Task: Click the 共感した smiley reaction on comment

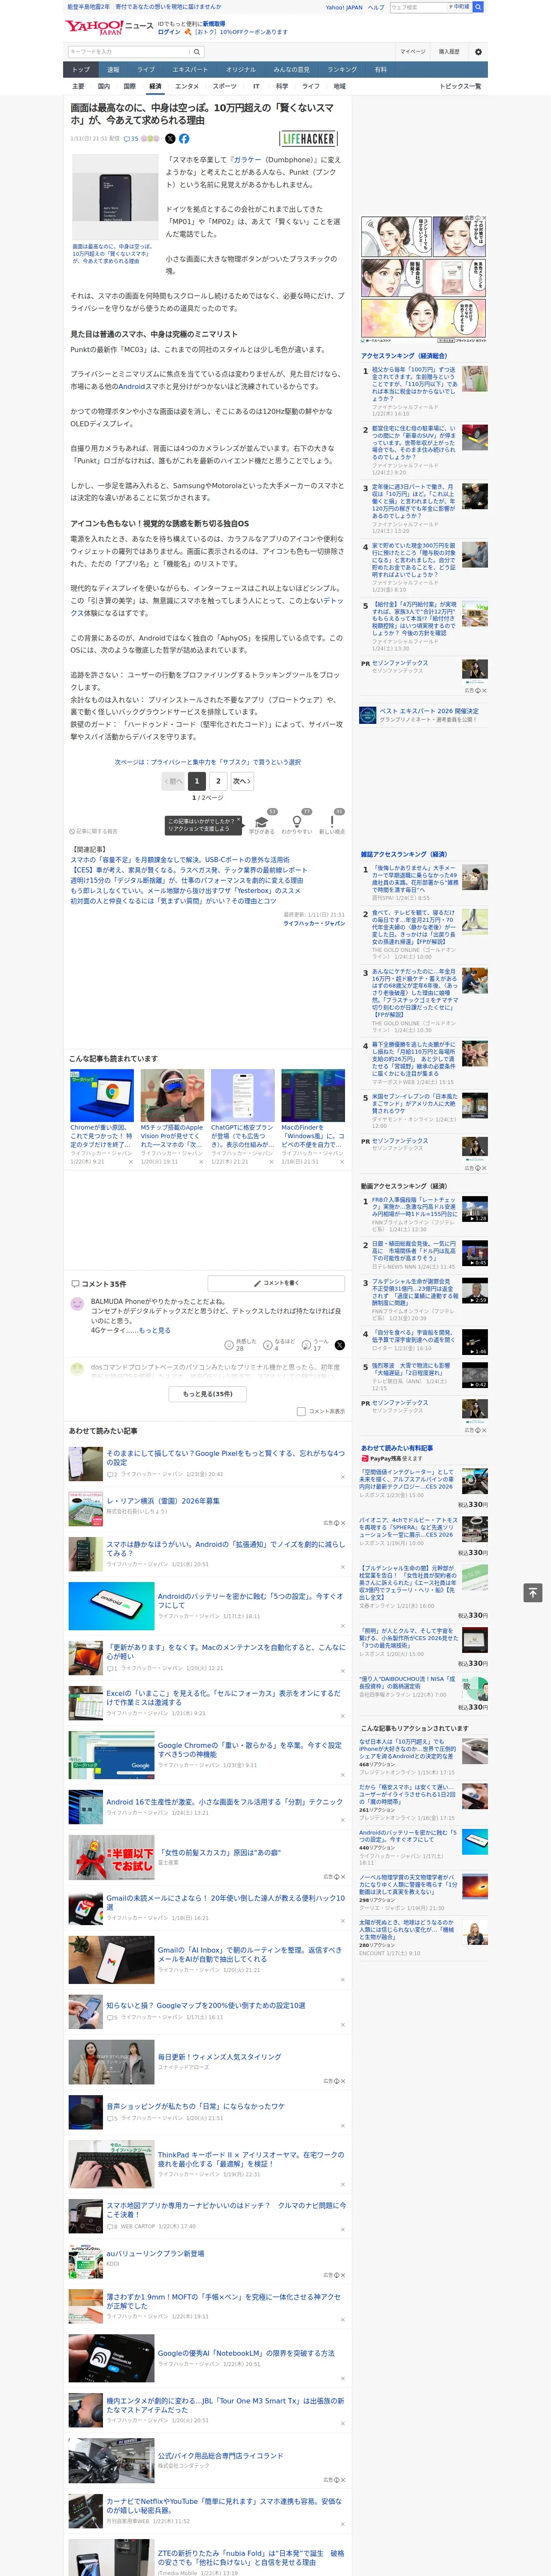Action: point(230,1345)
